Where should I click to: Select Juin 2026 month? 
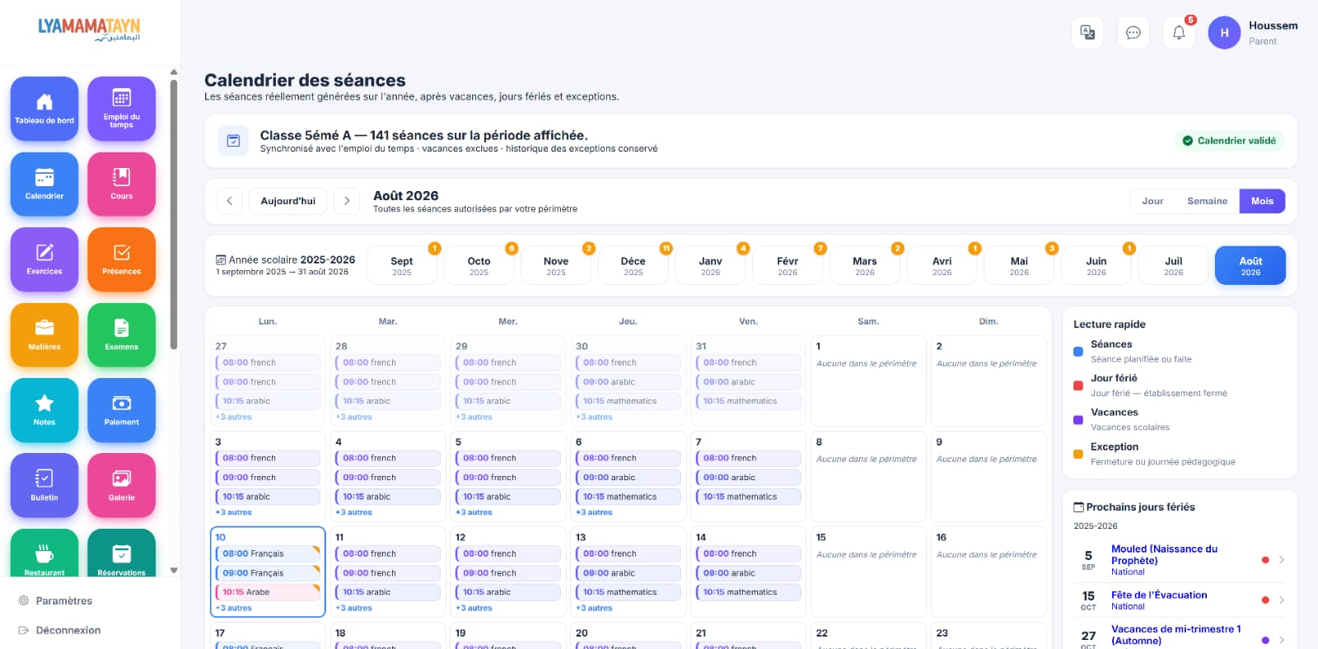(1096, 266)
